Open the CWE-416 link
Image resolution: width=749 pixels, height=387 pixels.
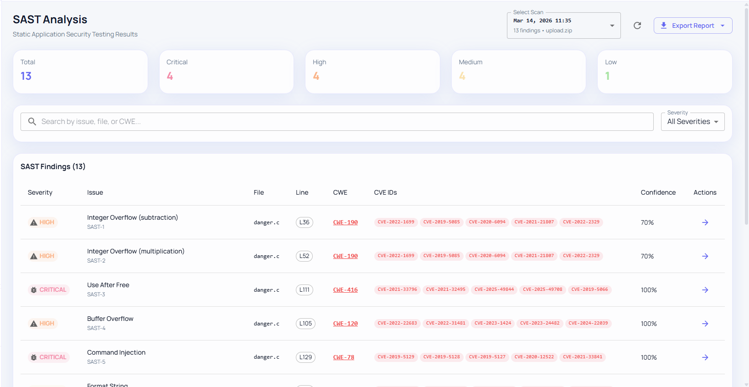(345, 290)
